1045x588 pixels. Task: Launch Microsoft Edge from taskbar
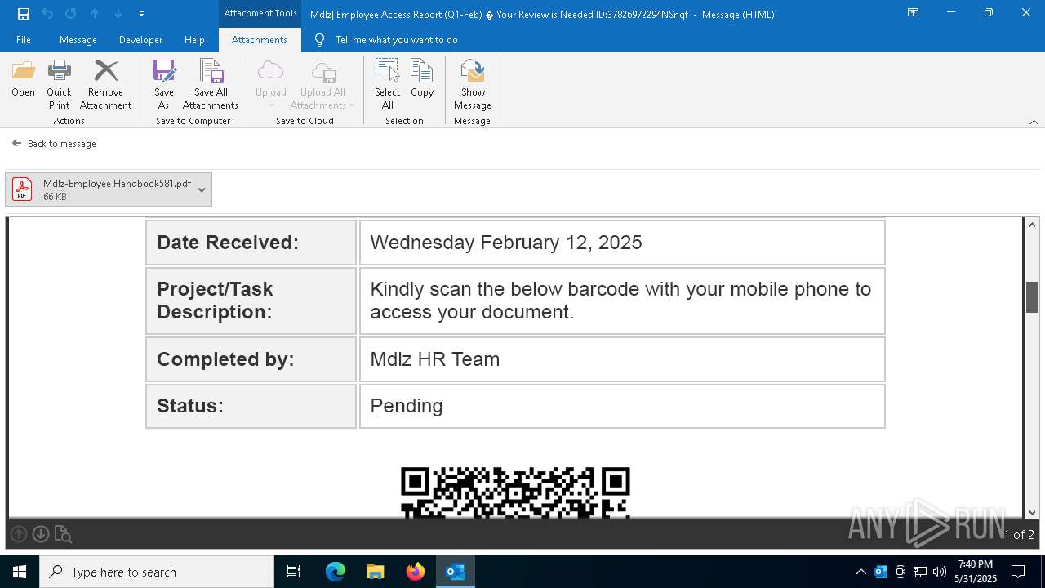tap(336, 572)
